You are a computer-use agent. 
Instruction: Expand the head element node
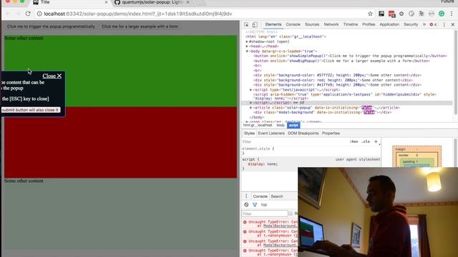[247, 46]
